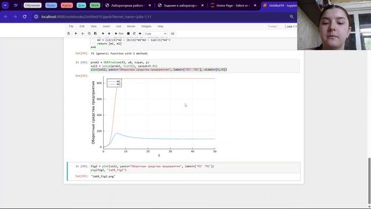Select code cell In [45]
The width and height of the screenshot is (371, 209).
(195, 66)
